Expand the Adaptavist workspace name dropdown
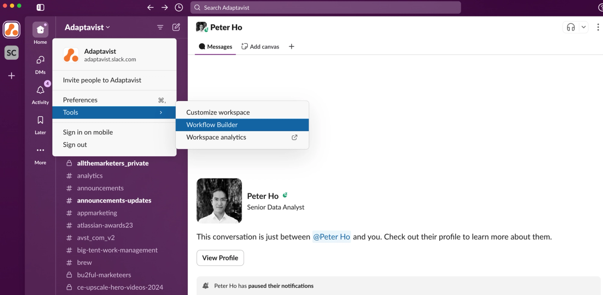Viewport: 603px width, 295px height. point(87,27)
